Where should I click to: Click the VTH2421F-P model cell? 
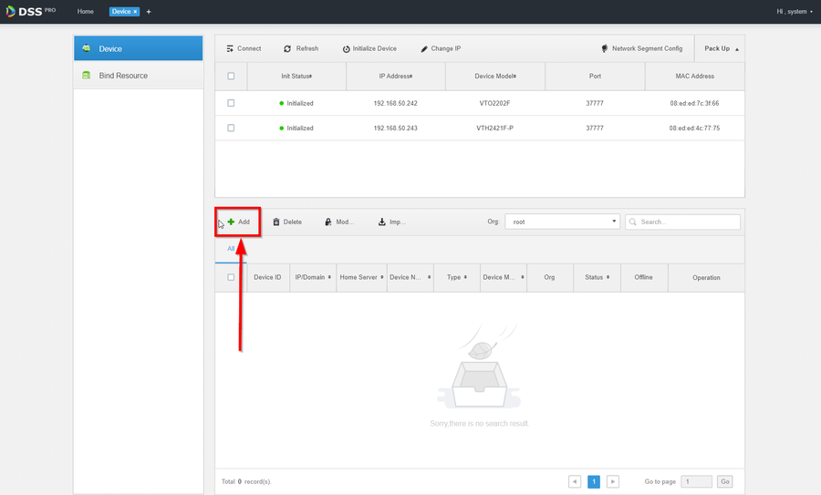tap(494, 128)
